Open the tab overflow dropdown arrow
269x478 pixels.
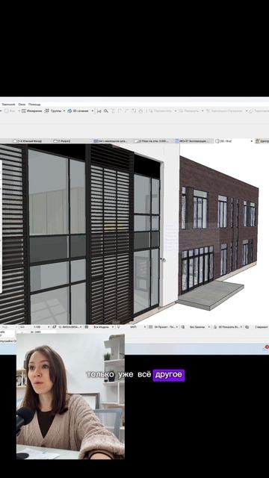click(x=252, y=141)
